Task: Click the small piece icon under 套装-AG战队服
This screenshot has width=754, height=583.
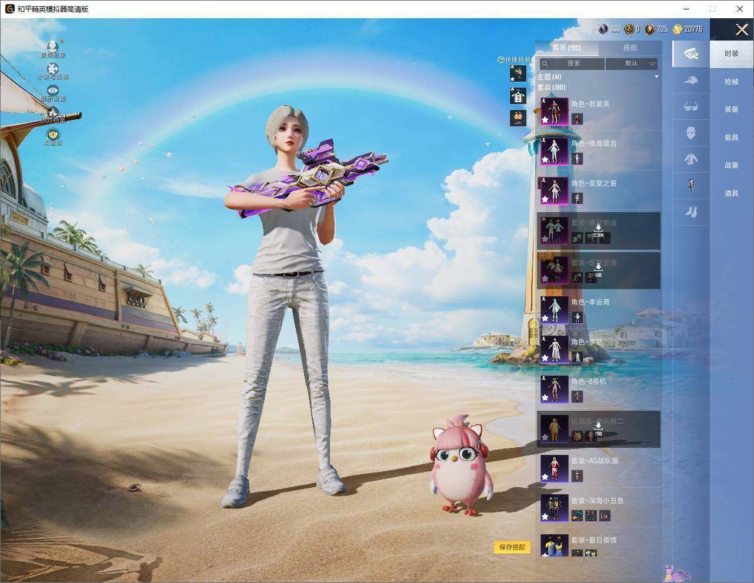Action: pyautogui.click(x=577, y=476)
